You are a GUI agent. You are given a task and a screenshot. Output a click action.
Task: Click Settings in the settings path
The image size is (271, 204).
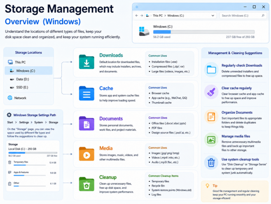coord(24,122)
